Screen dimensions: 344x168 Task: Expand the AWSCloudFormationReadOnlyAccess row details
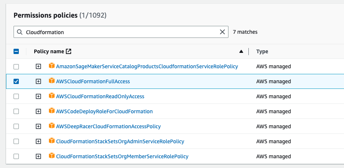click(38, 96)
